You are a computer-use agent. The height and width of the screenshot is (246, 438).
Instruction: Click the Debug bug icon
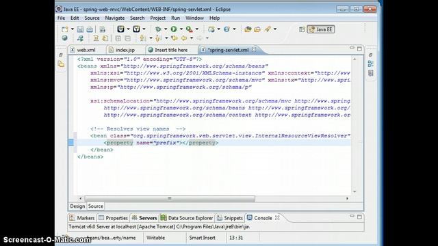(x=158, y=29)
